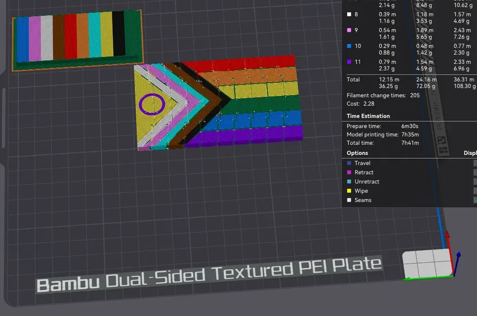This screenshot has width=477, height=316.
Task: Select the progress pride flag model
Action: pos(218,102)
